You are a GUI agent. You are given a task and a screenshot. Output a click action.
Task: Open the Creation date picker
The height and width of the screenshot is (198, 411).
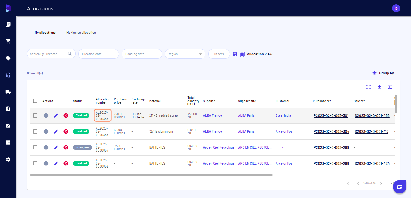tap(98, 54)
